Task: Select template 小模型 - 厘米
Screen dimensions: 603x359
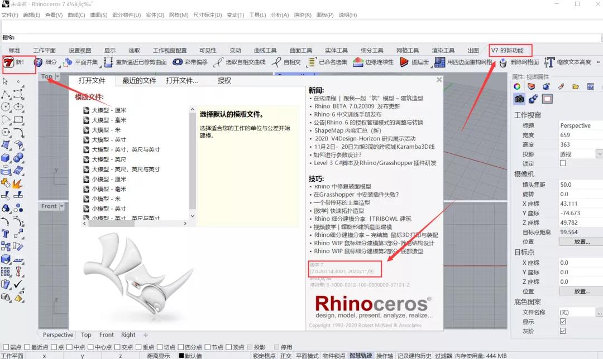Action: point(109,179)
